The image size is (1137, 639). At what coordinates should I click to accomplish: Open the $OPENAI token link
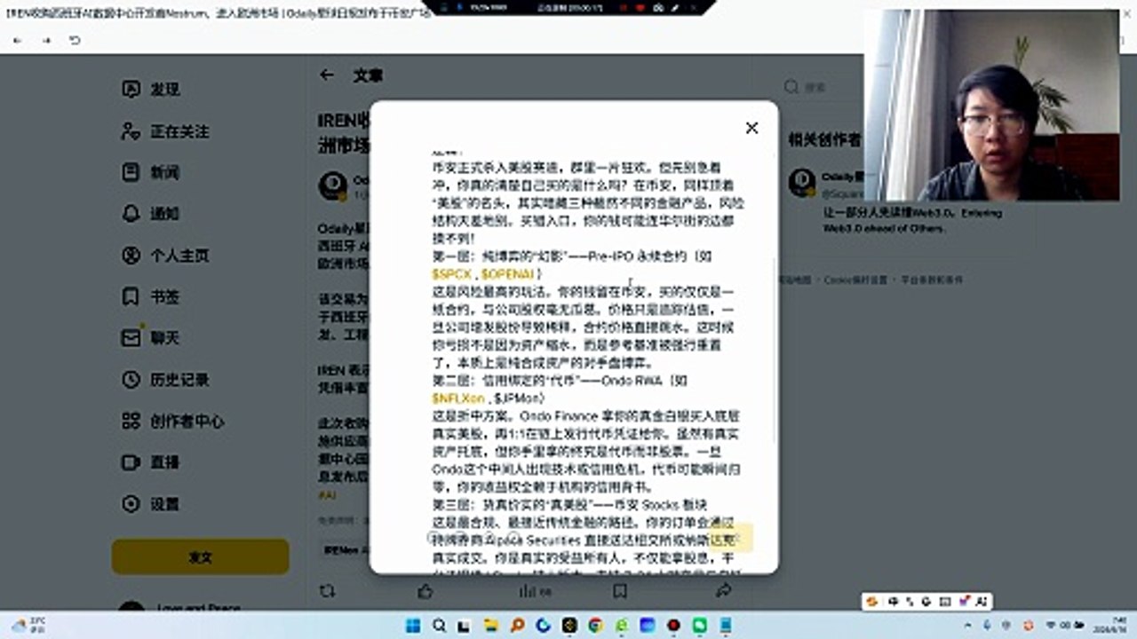507,274
